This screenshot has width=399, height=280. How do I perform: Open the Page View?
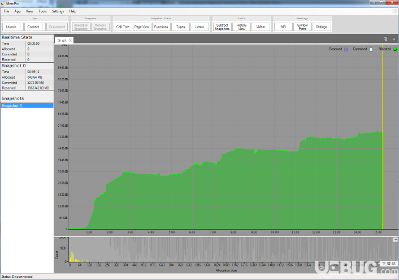point(142,27)
